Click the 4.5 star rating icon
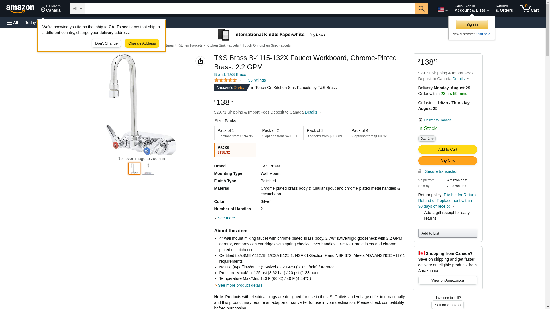Viewport: 550px width, 309px height. tap(226, 80)
